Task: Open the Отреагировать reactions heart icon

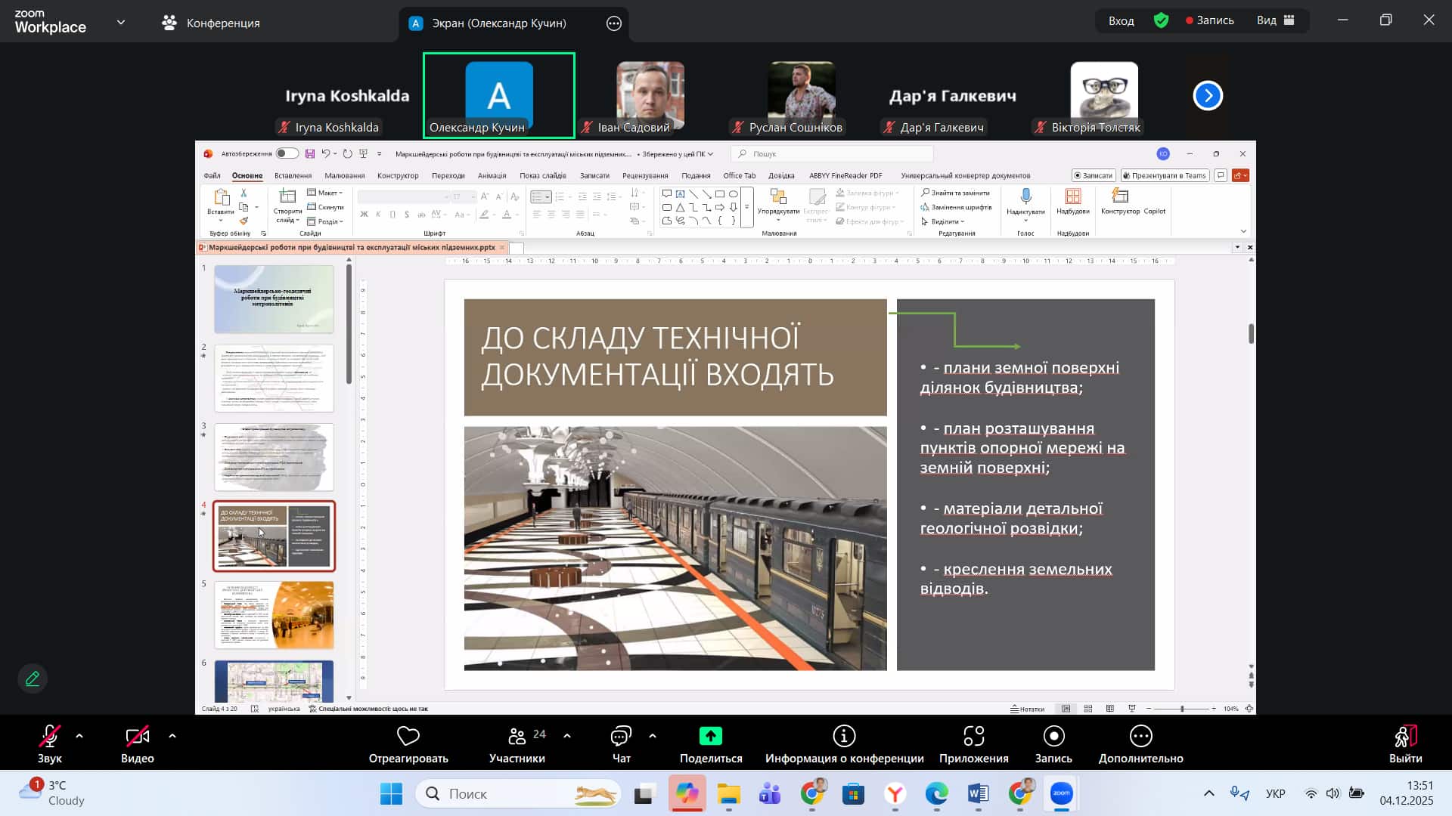Action: [408, 736]
